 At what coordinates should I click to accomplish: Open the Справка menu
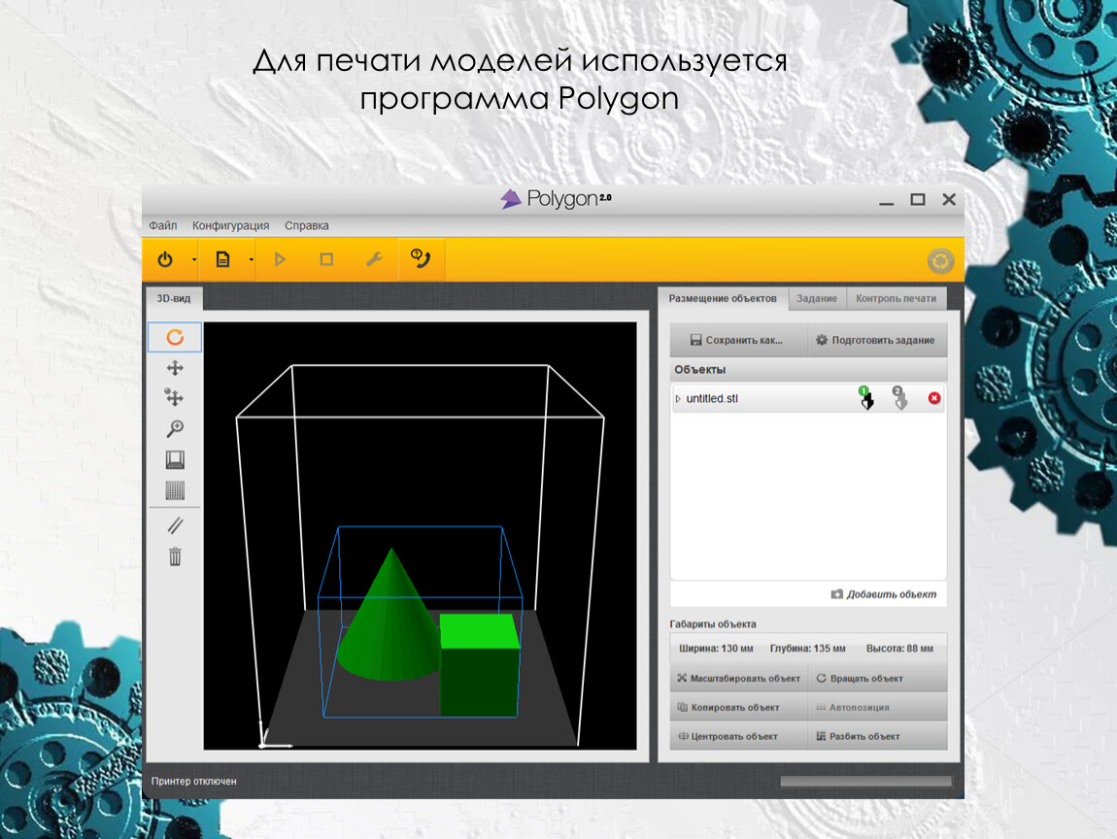coord(307,226)
